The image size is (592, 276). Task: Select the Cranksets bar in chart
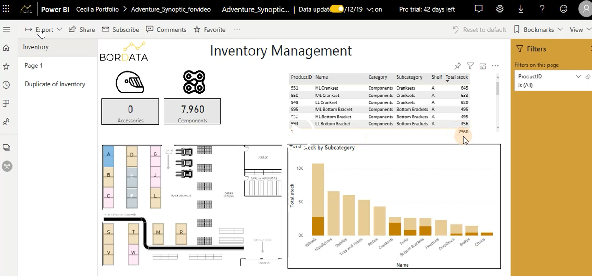[x=395, y=226]
